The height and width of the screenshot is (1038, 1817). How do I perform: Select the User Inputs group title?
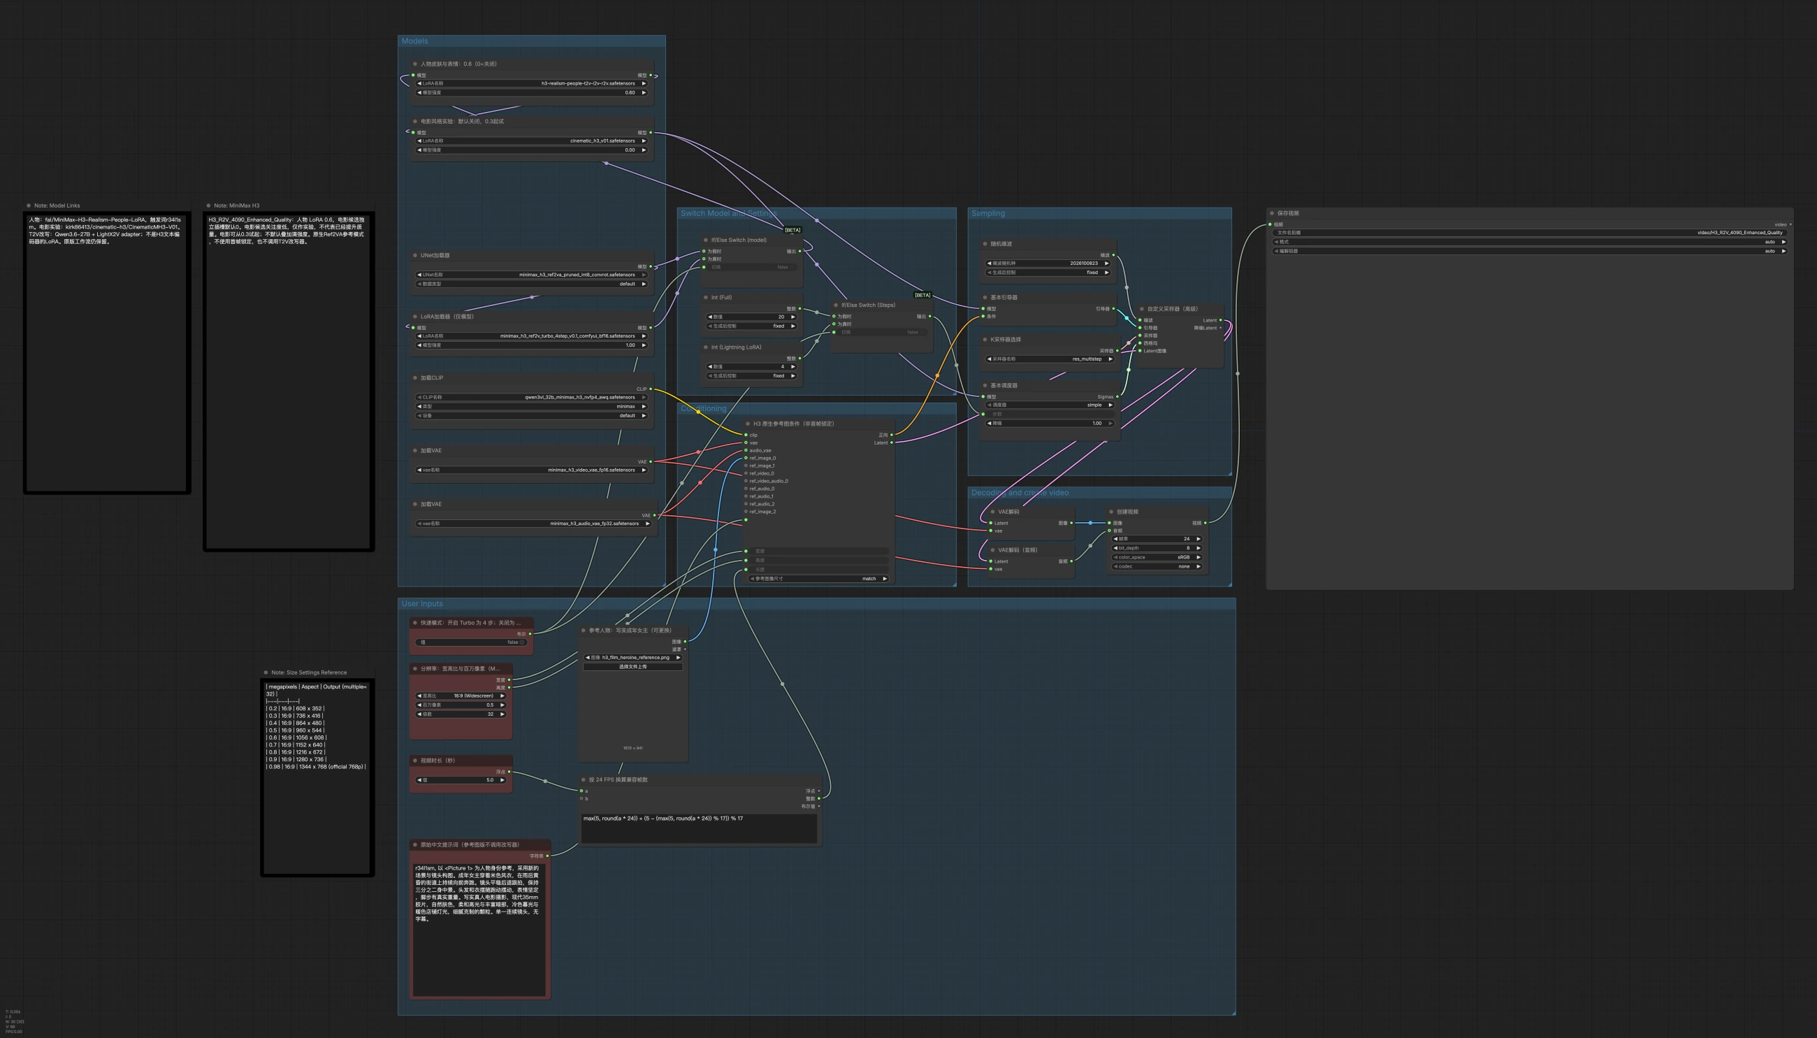(422, 604)
